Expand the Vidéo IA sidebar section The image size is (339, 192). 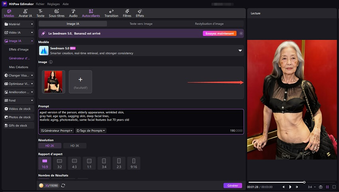pos(19,32)
